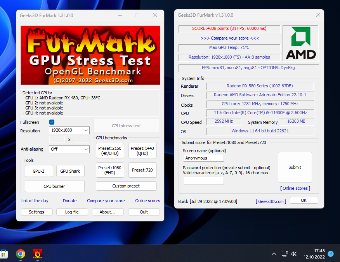The image size is (340, 262).
Task: Click the GPU 1: AMD Radeon RX 480 line
Action: tap(62, 98)
